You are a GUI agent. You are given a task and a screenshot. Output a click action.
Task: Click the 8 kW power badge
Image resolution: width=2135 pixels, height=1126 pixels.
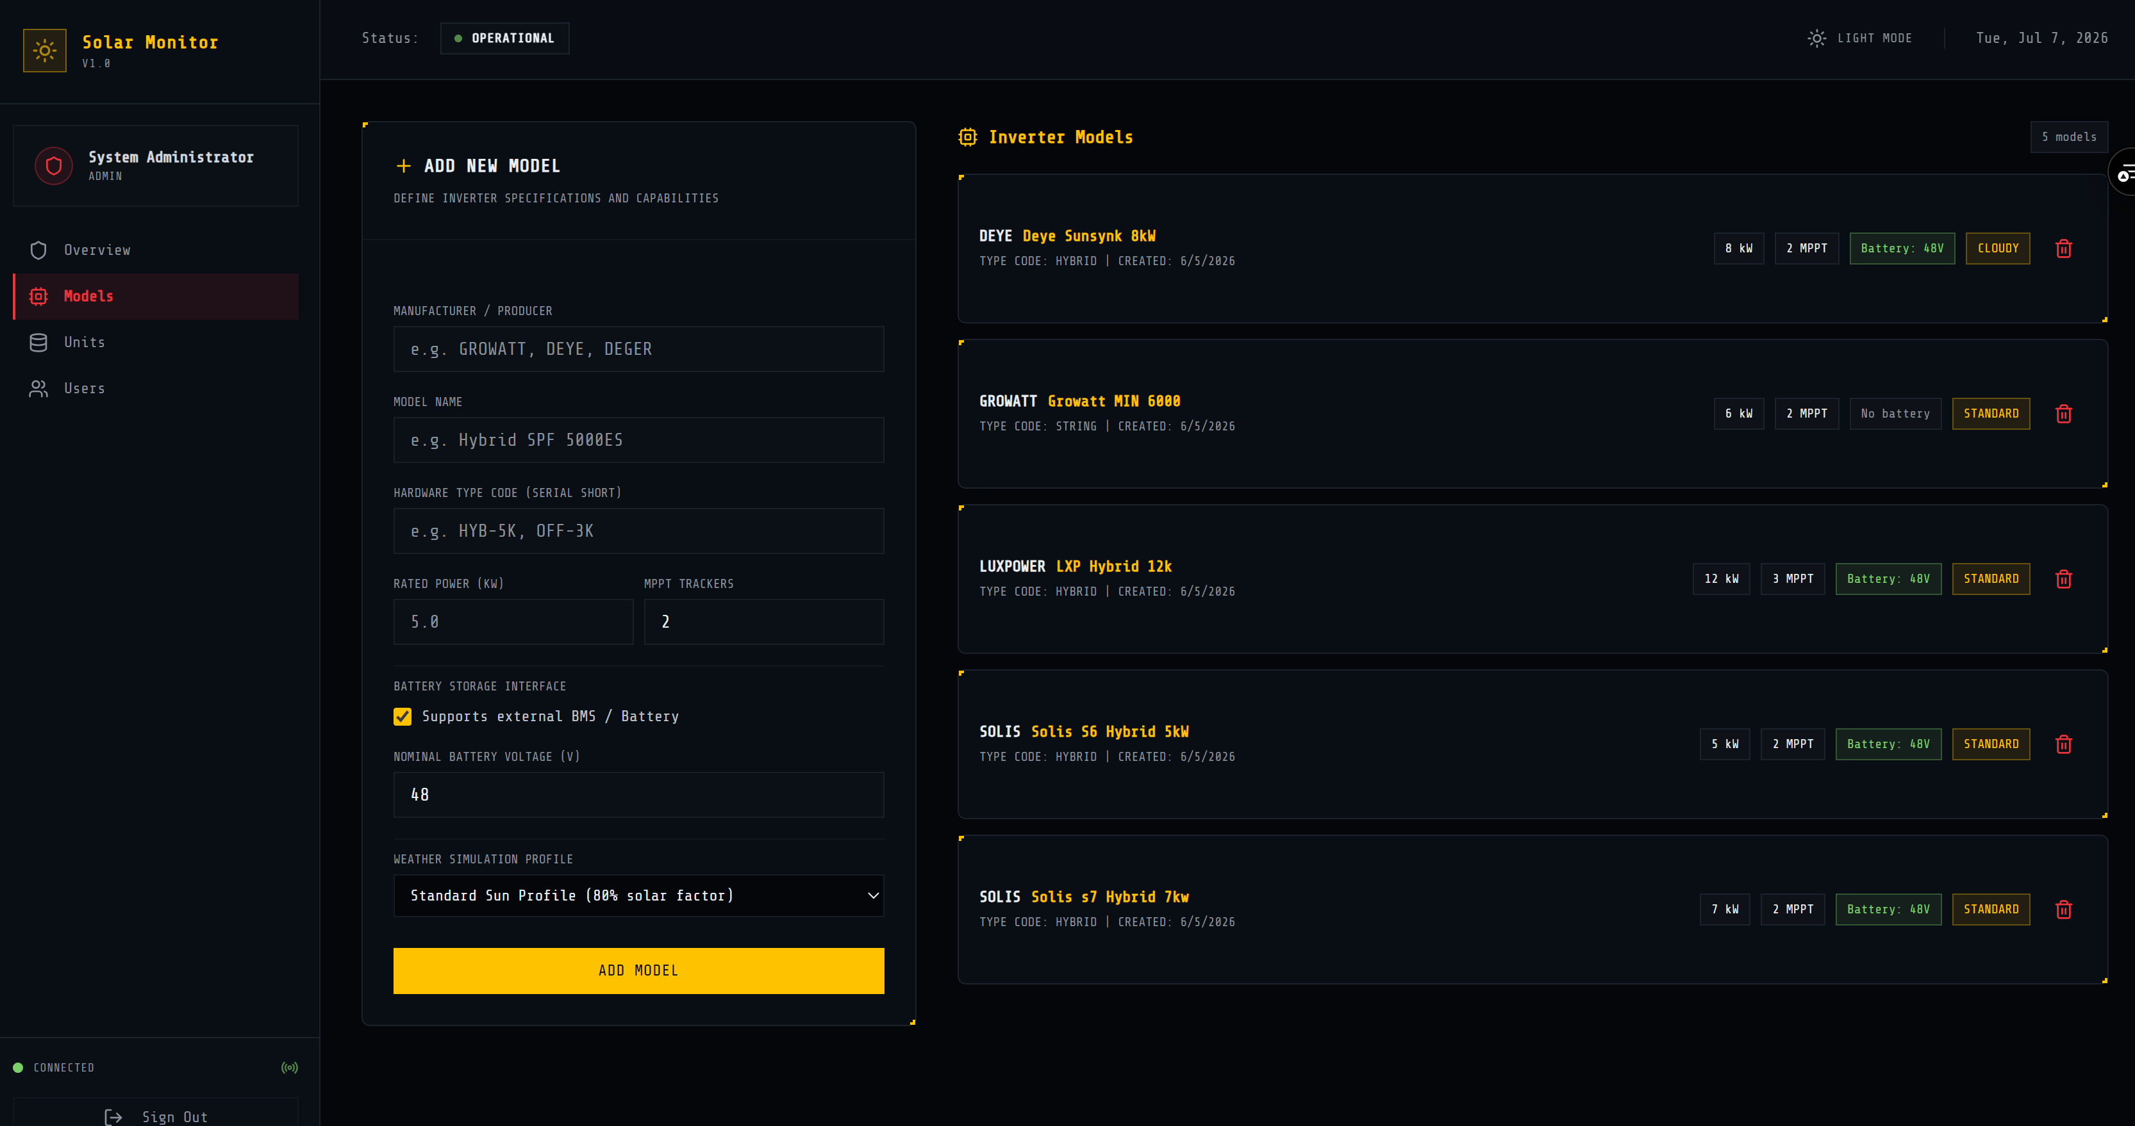(x=1739, y=249)
